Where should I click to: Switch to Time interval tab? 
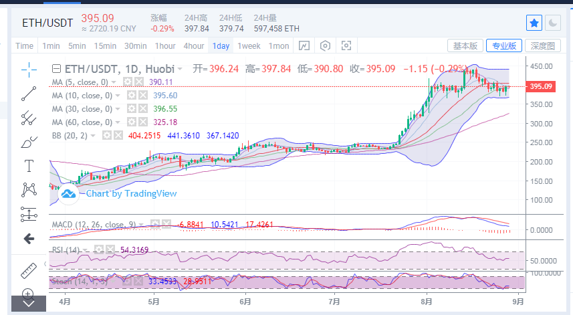[25, 46]
